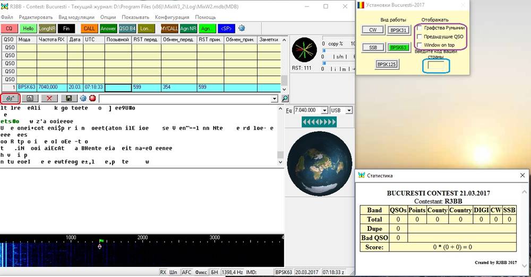Click the magnifier icon beside the text field
531x277 pixels.
[x=285, y=98]
